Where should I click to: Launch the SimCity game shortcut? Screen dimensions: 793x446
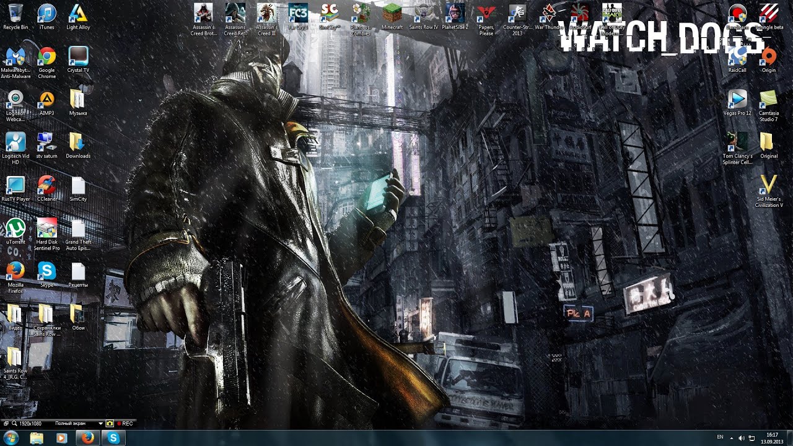pos(329,17)
